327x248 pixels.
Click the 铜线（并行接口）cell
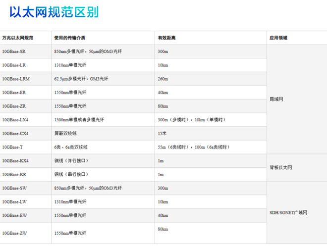point(71,161)
